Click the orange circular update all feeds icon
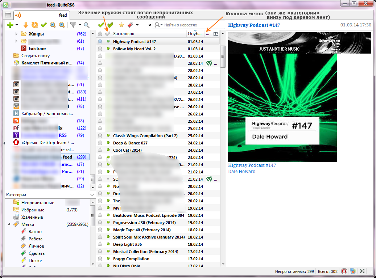 (35, 25)
